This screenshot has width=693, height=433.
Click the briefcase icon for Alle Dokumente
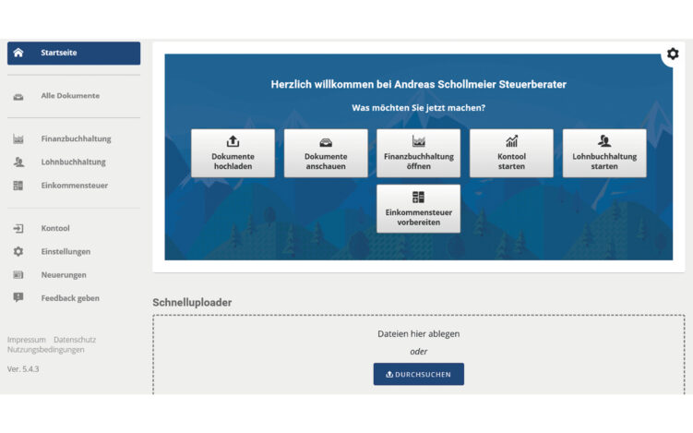[x=18, y=96]
